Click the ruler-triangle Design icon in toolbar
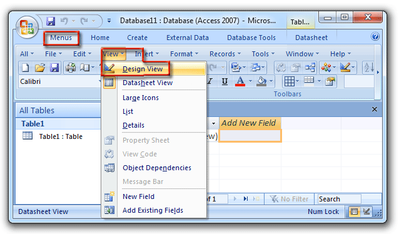This screenshot has width=399, height=234. point(345,68)
